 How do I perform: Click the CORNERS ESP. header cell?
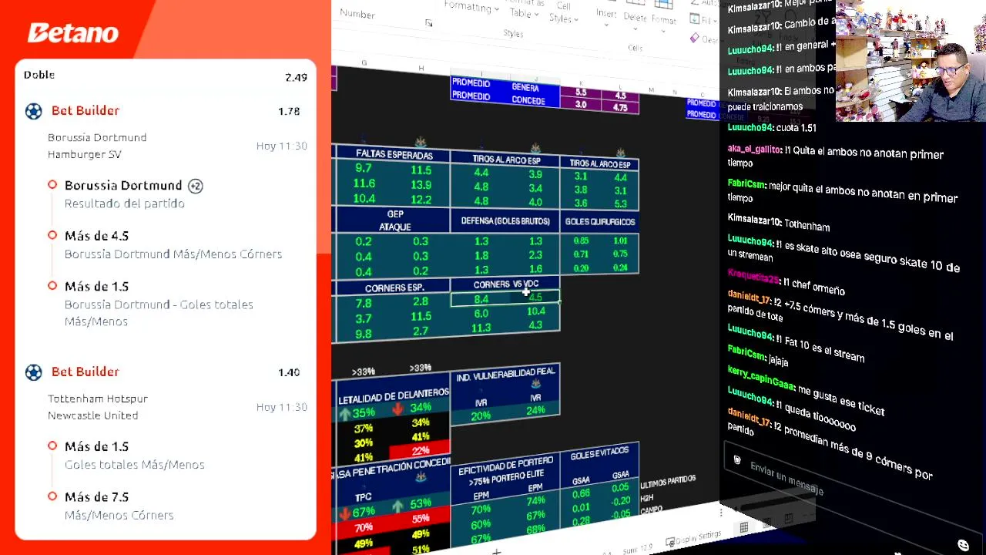coord(394,288)
